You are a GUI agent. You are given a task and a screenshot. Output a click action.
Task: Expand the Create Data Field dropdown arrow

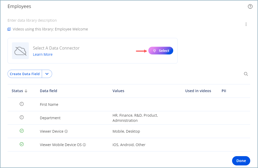pyautogui.click(x=47, y=74)
